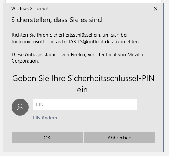This screenshot has height=156, width=169.
Task: Click the gray PIN placeholder text
Action: [x=40, y=105]
